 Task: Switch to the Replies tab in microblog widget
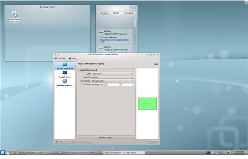tap(116, 13)
